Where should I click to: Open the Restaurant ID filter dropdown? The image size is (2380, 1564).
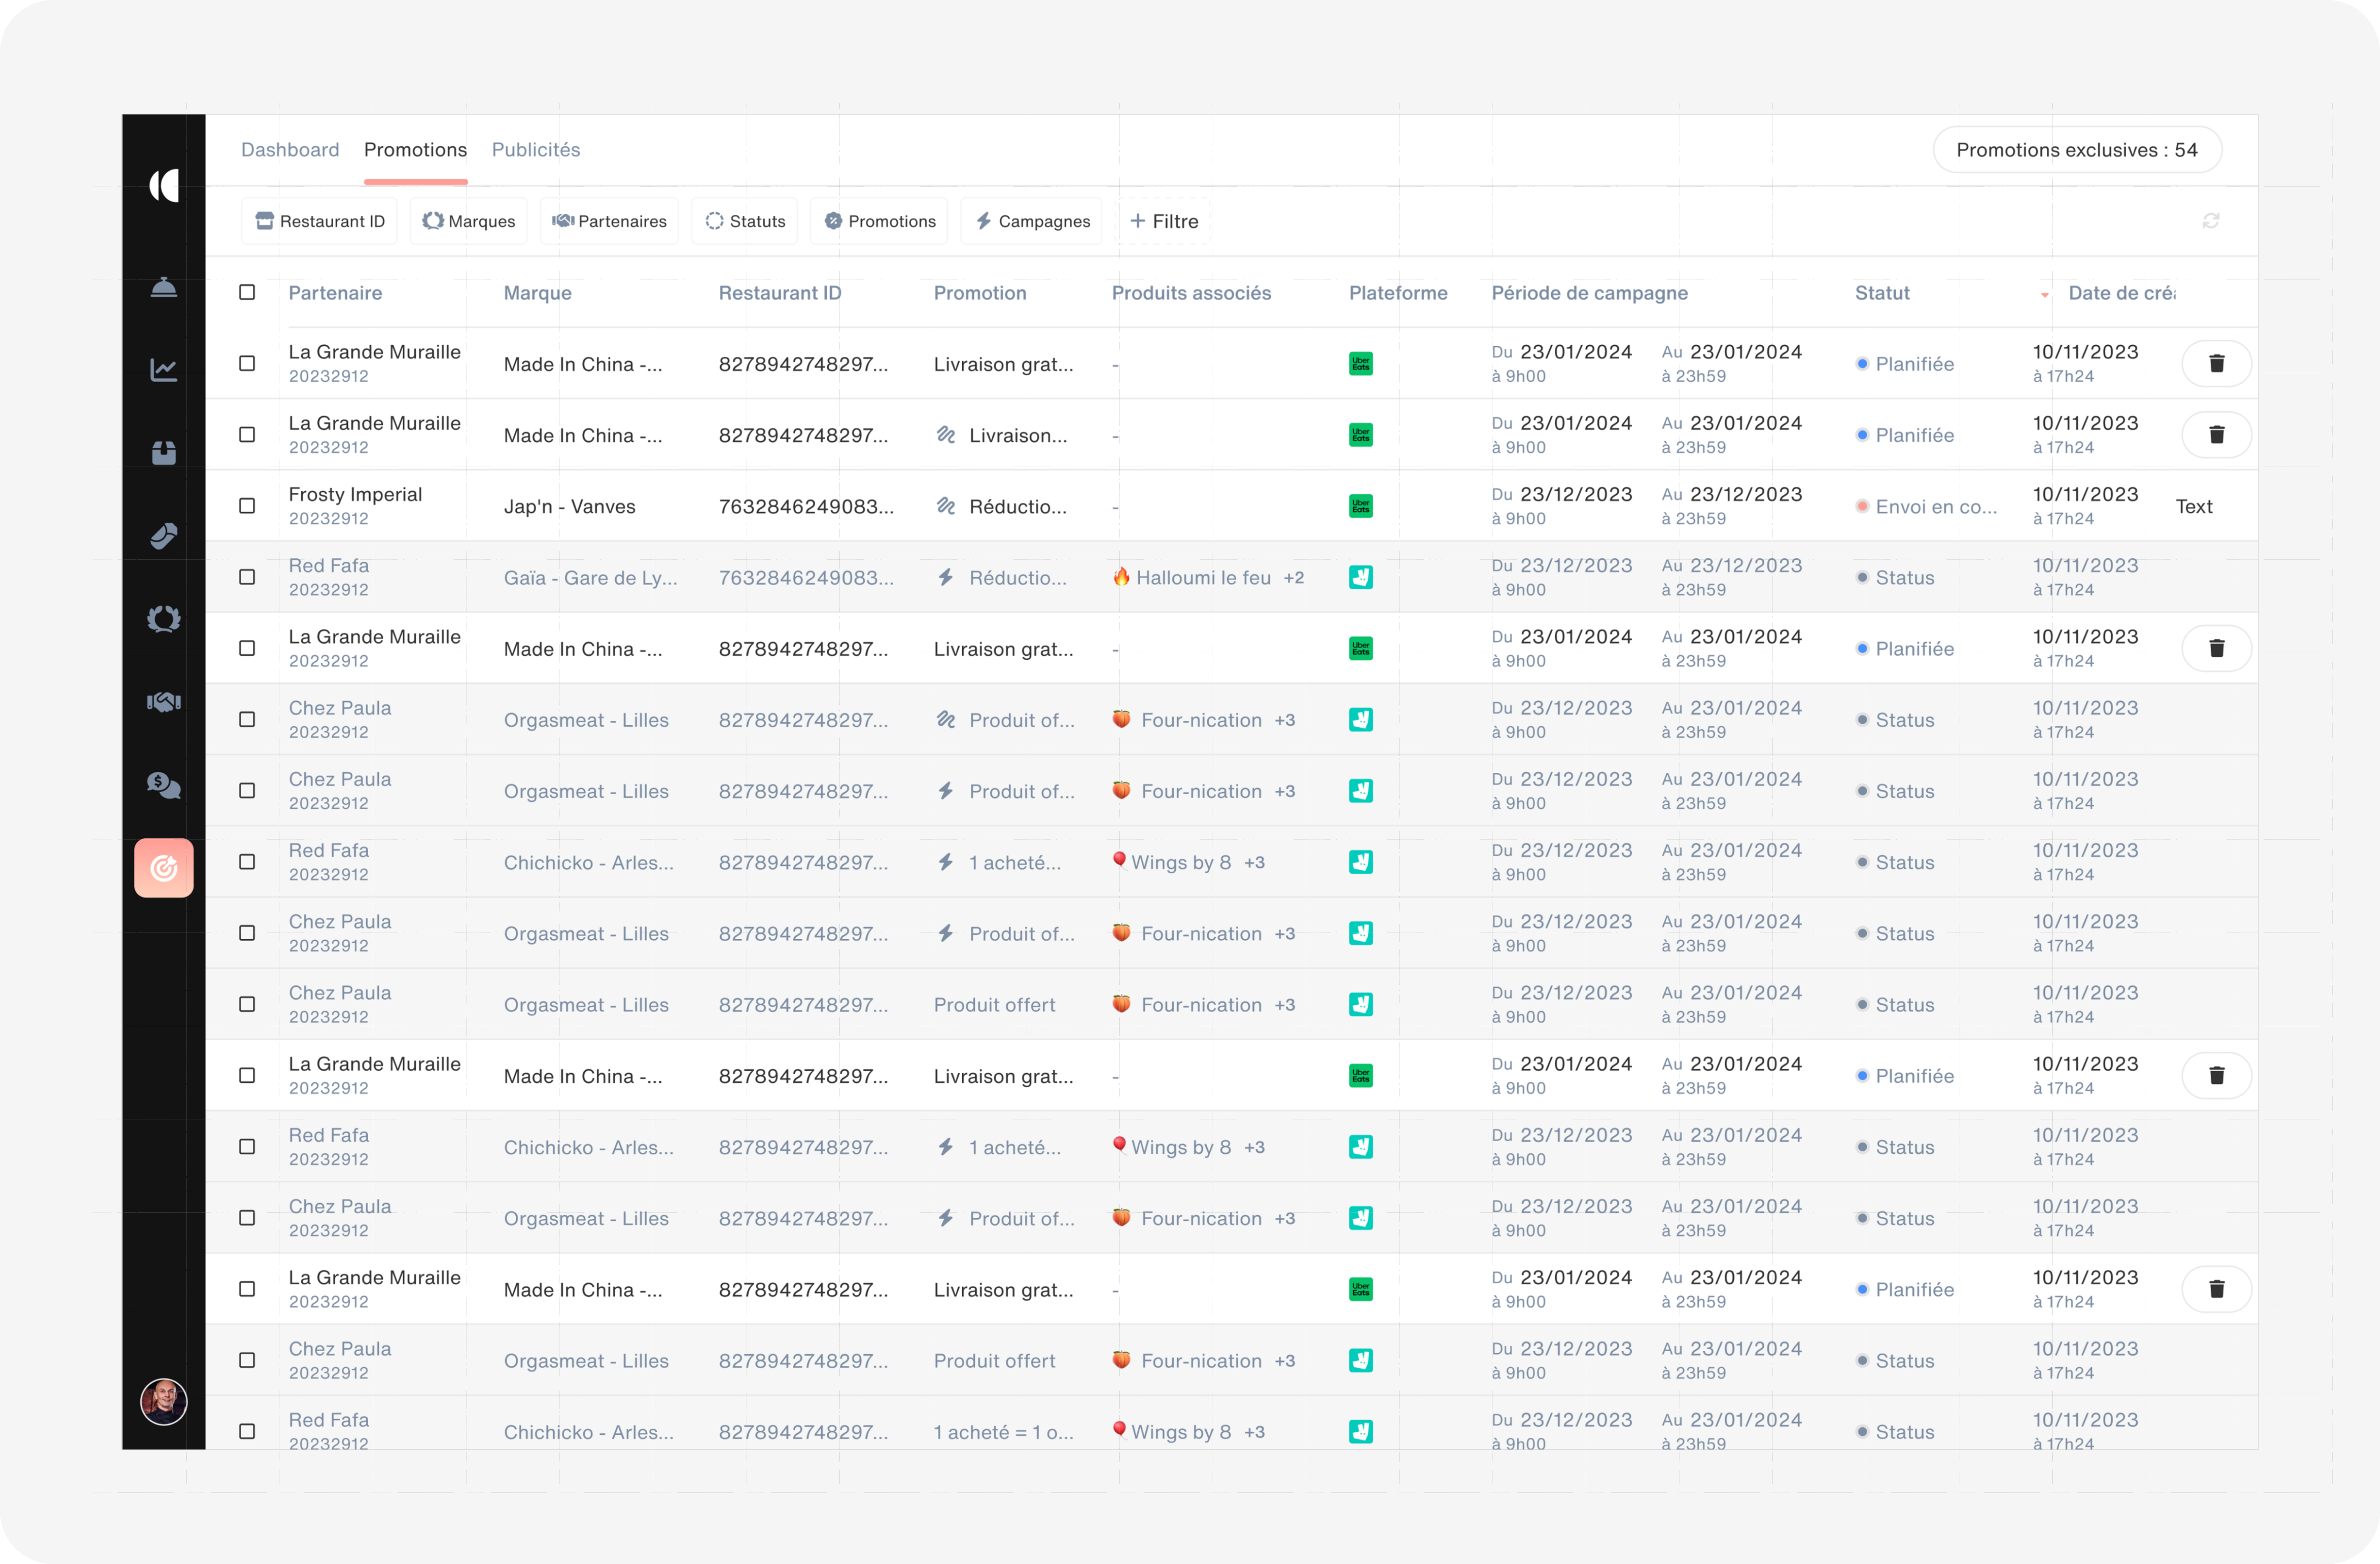pyautogui.click(x=320, y=221)
